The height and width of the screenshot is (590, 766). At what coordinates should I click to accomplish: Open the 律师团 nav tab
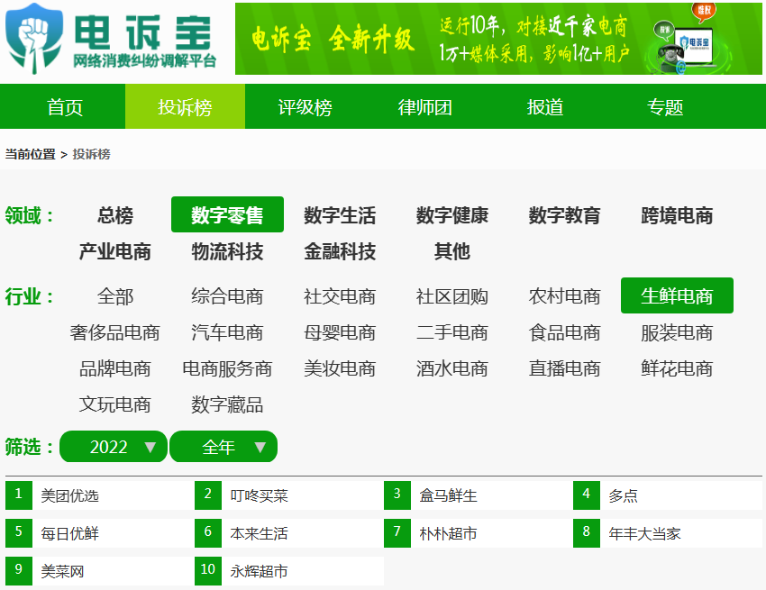pyautogui.click(x=425, y=106)
